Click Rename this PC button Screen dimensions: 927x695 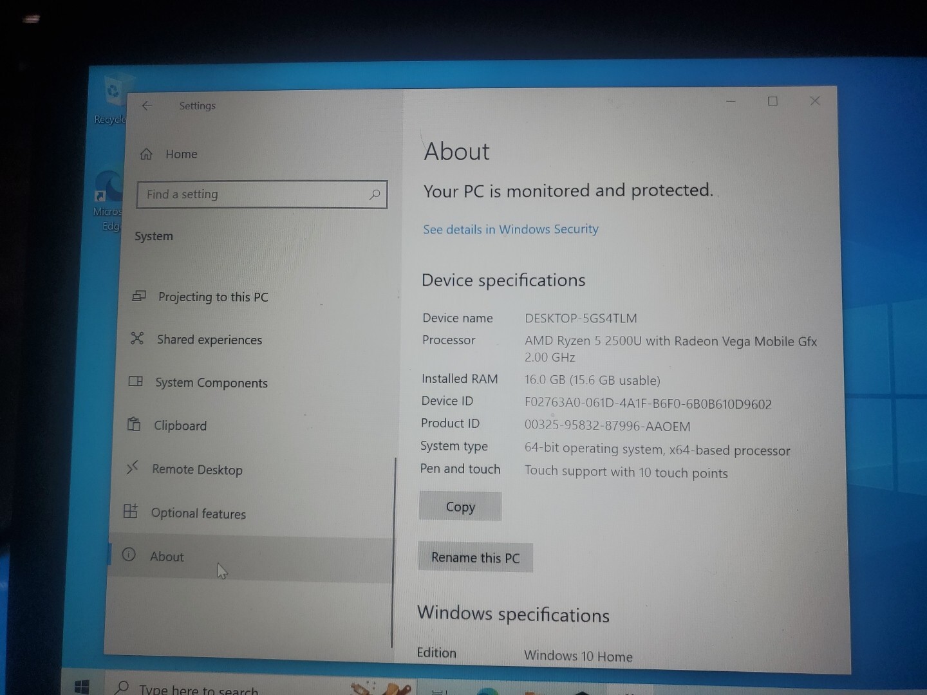[x=475, y=557]
